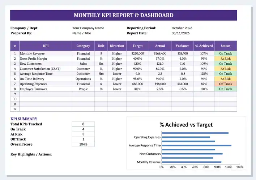Select the $98,000 actual cell
This screenshot has width=256, height=180.
160,84
